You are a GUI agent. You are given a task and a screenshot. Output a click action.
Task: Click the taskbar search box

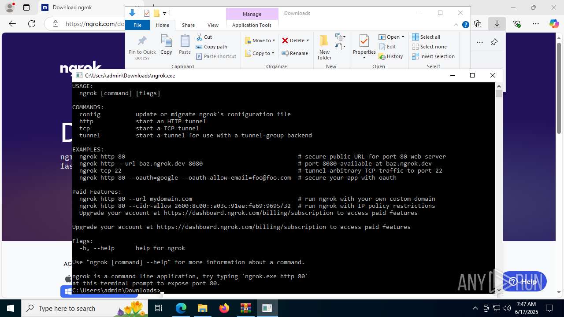tap(85, 308)
